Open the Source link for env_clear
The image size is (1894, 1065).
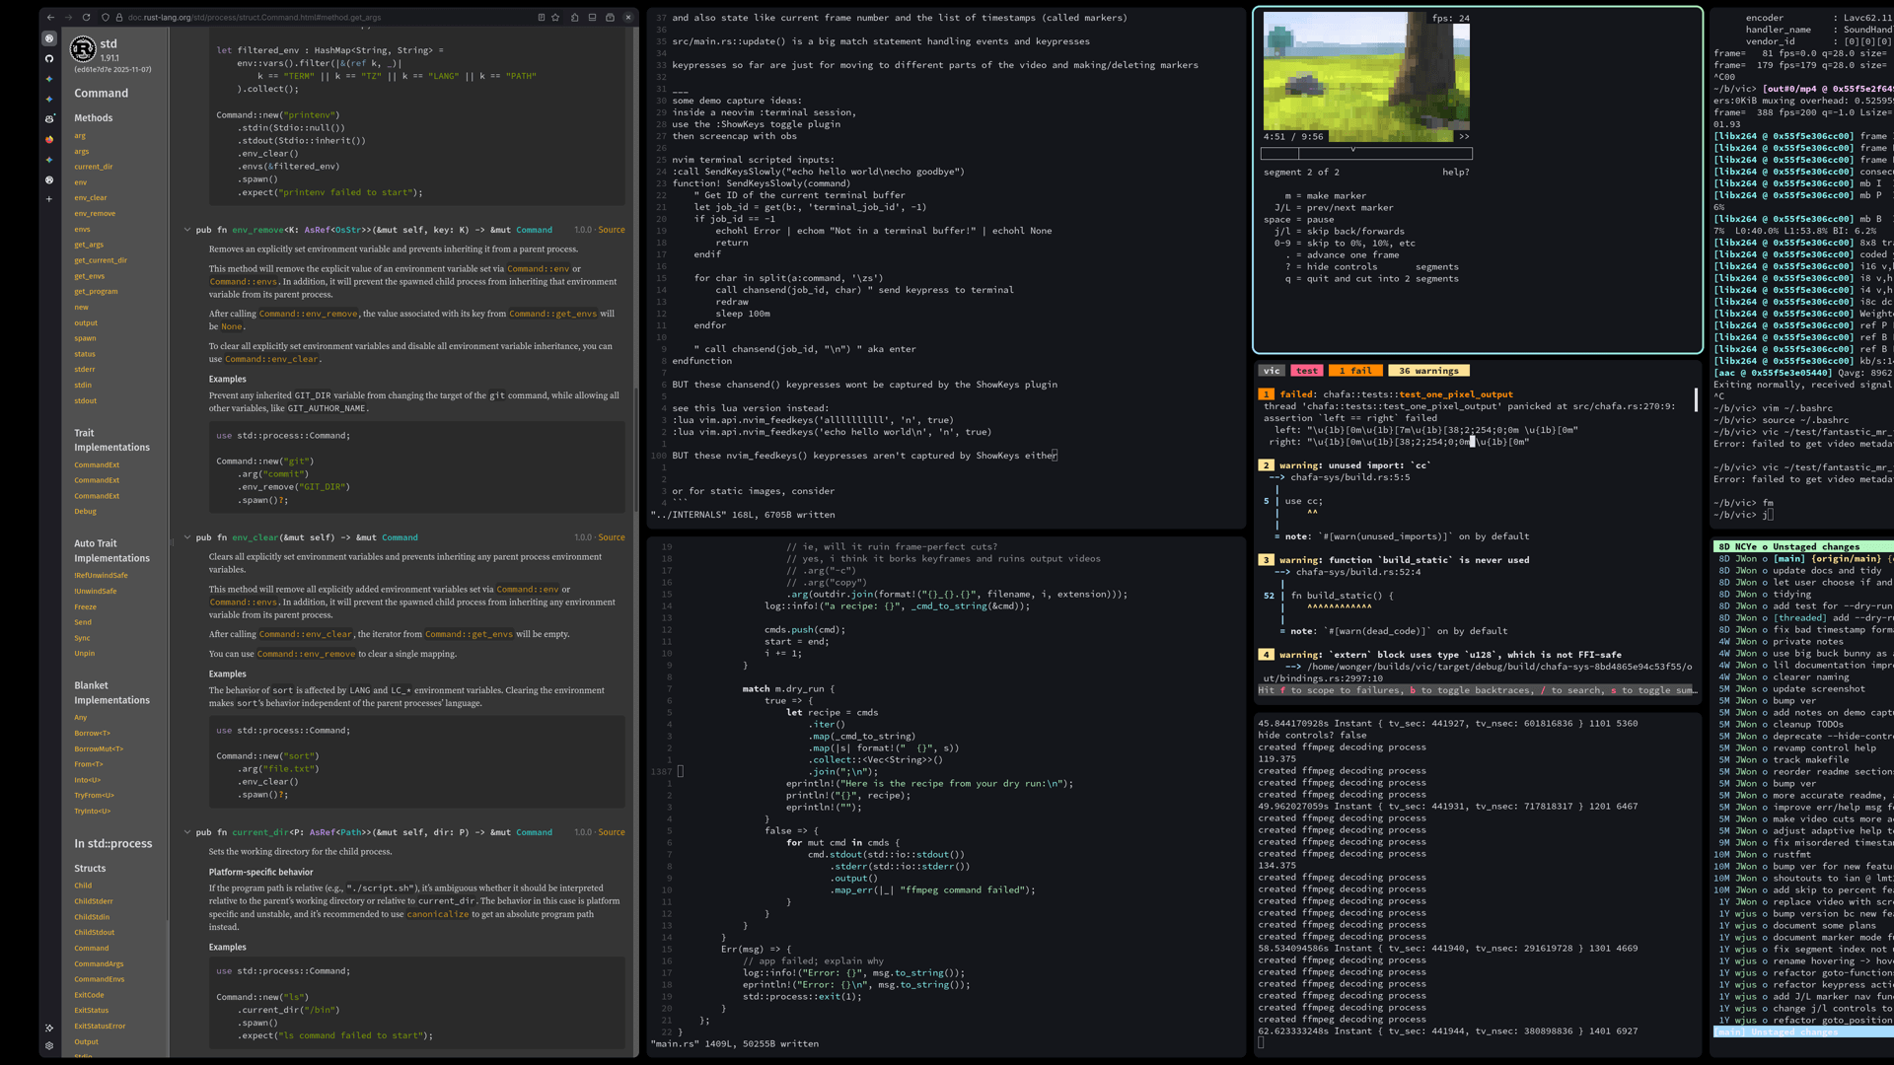611,537
